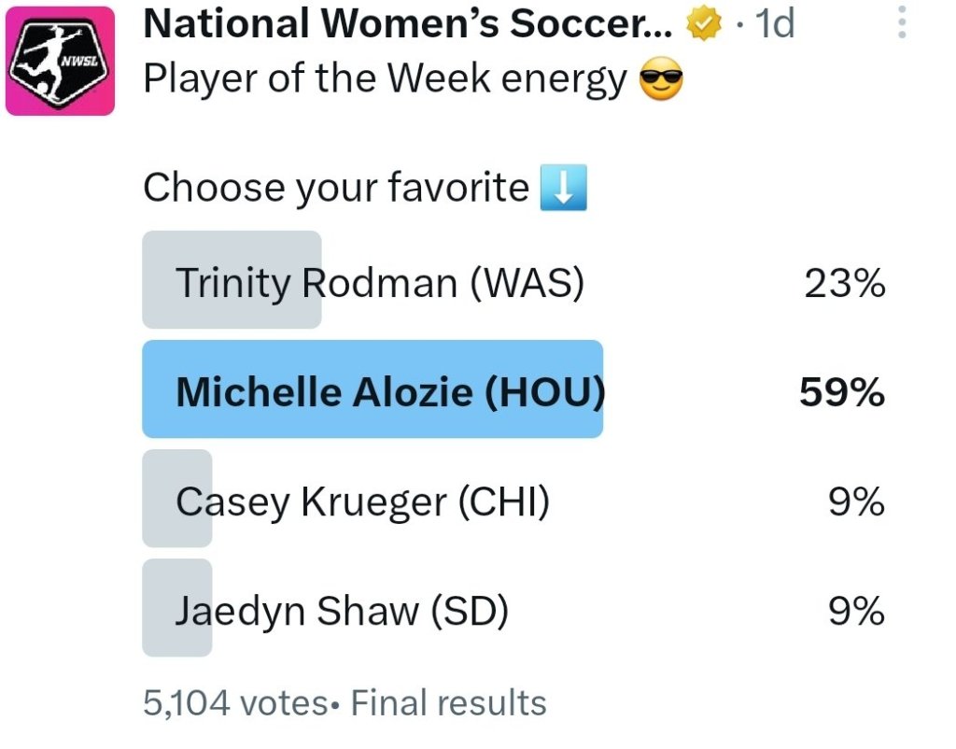The width and height of the screenshot is (956, 749).
Task: Click Casey Krueger's 9% percentage
Action: click(856, 502)
